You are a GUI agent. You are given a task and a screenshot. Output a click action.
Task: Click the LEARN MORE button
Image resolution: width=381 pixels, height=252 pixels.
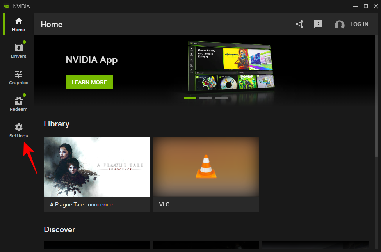click(x=89, y=82)
